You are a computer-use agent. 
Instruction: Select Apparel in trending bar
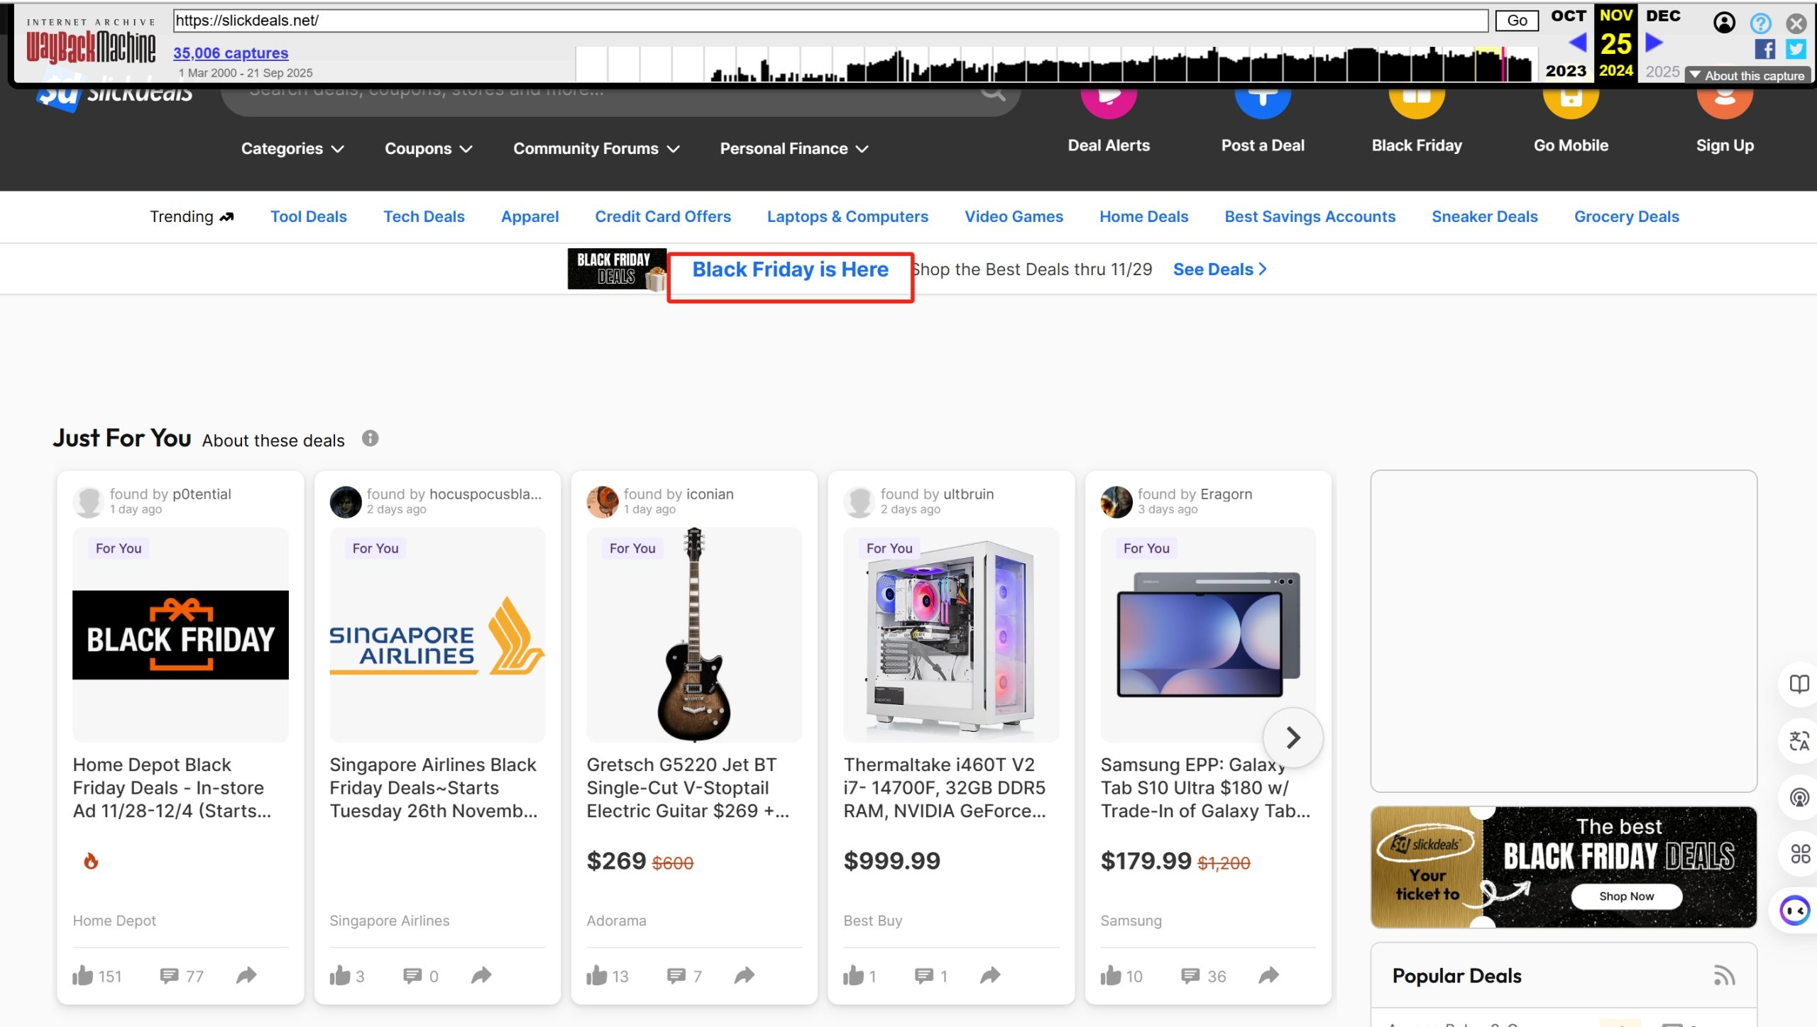pyautogui.click(x=530, y=216)
